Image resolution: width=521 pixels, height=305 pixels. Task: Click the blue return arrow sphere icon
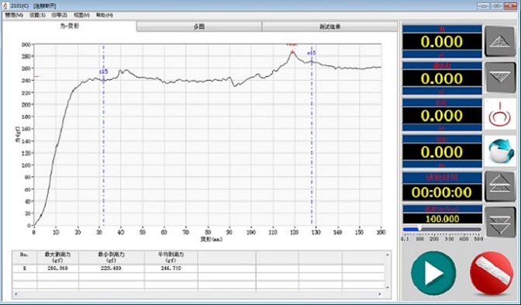click(500, 151)
